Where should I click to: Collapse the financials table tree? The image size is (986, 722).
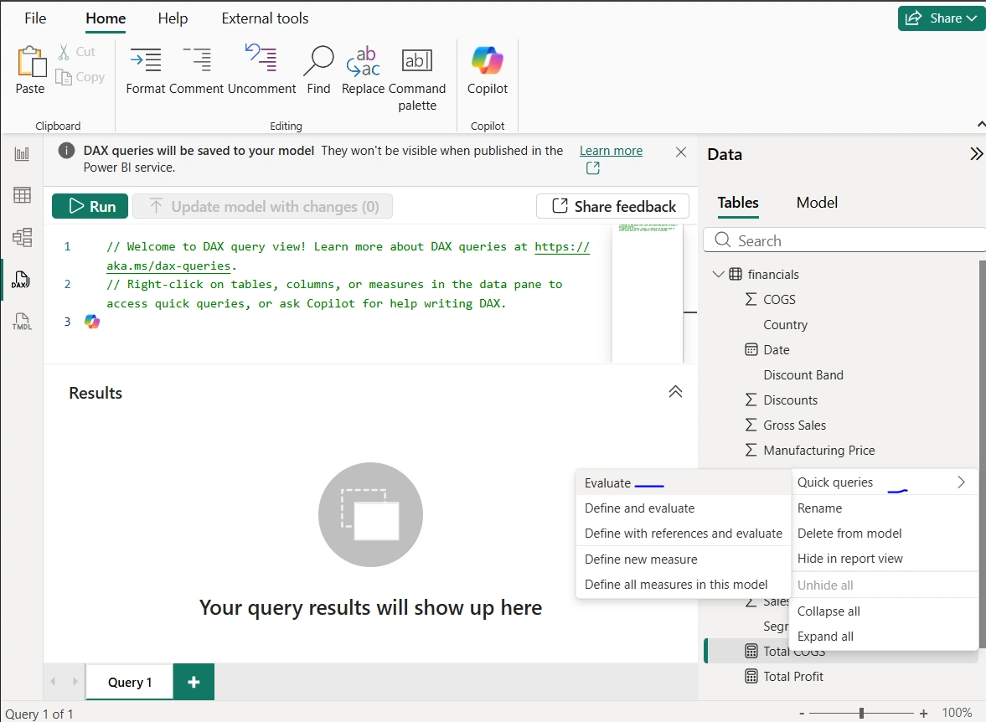(x=718, y=274)
